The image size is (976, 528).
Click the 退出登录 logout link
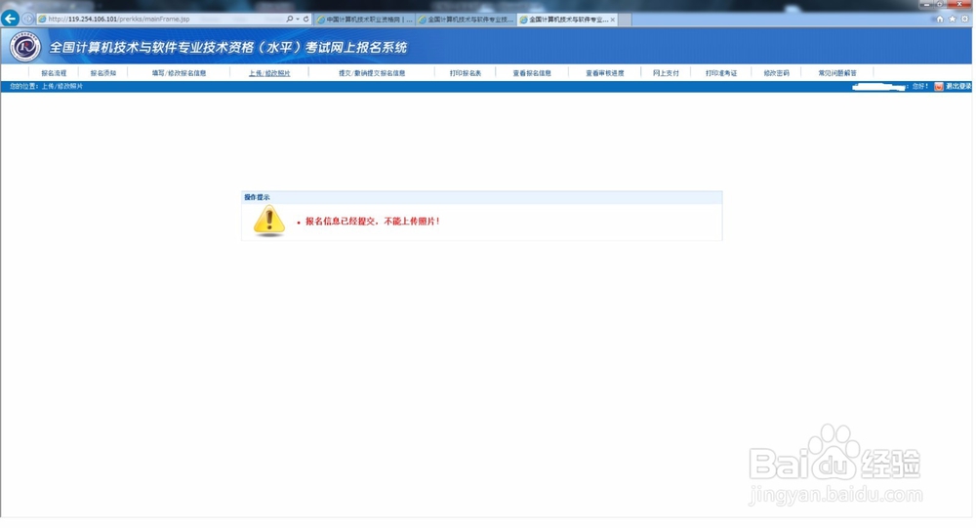pyautogui.click(x=958, y=87)
